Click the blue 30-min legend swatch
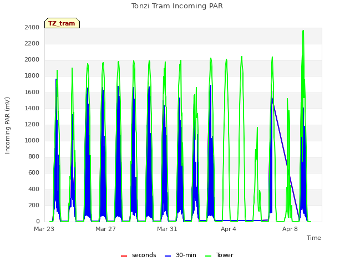The image size is (355, 266). [168, 256]
